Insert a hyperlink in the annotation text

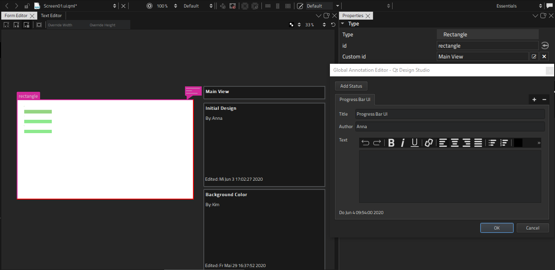click(428, 142)
